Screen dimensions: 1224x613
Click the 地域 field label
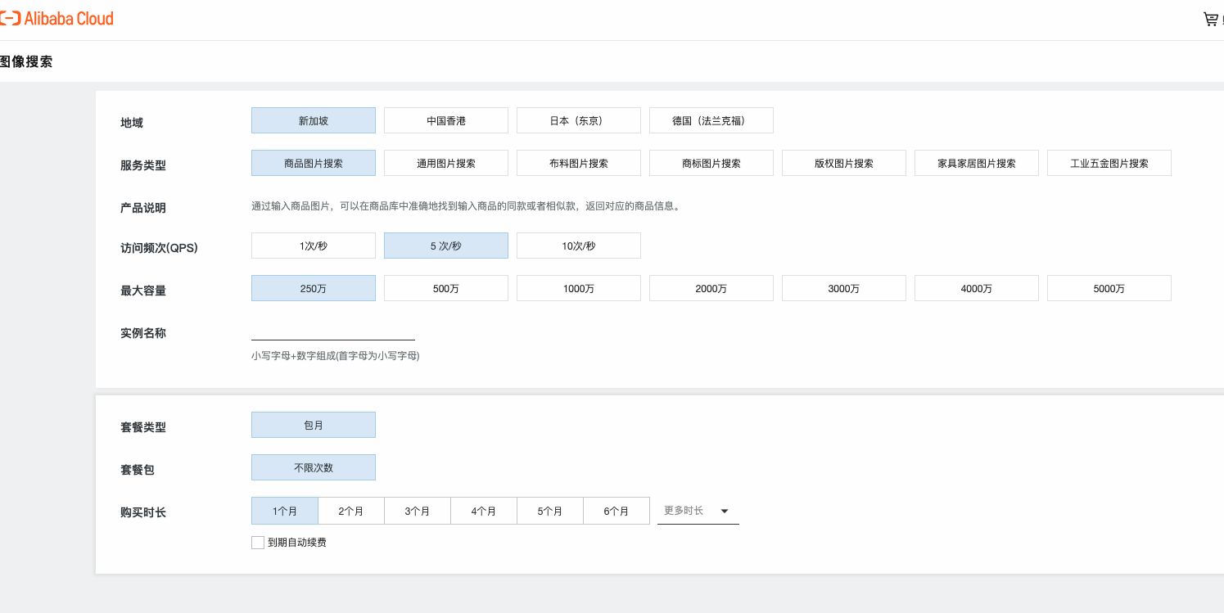[132, 123]
